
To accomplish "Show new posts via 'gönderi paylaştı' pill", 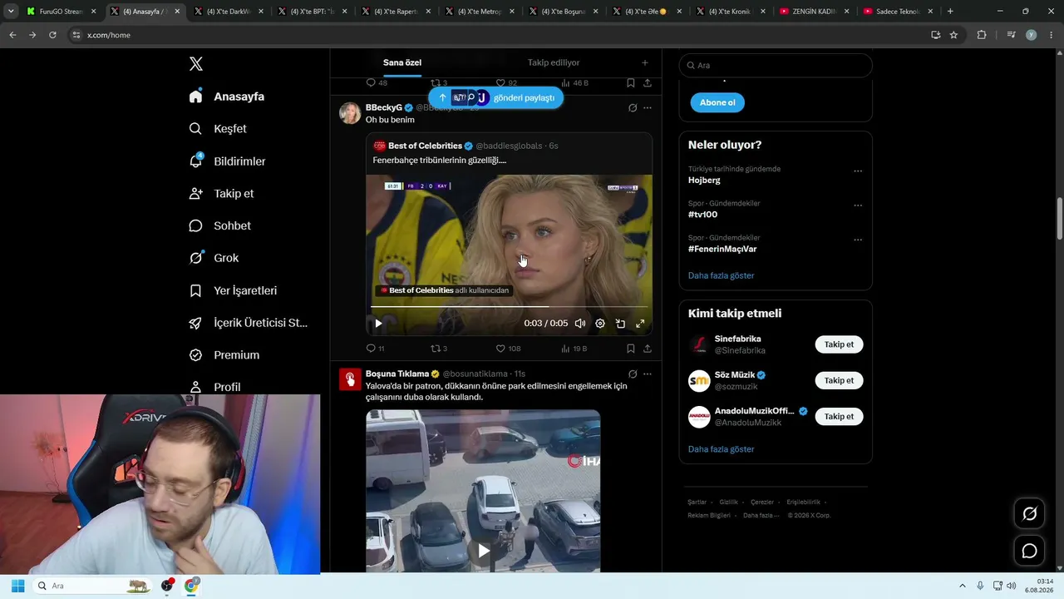I will pos(496,97).
